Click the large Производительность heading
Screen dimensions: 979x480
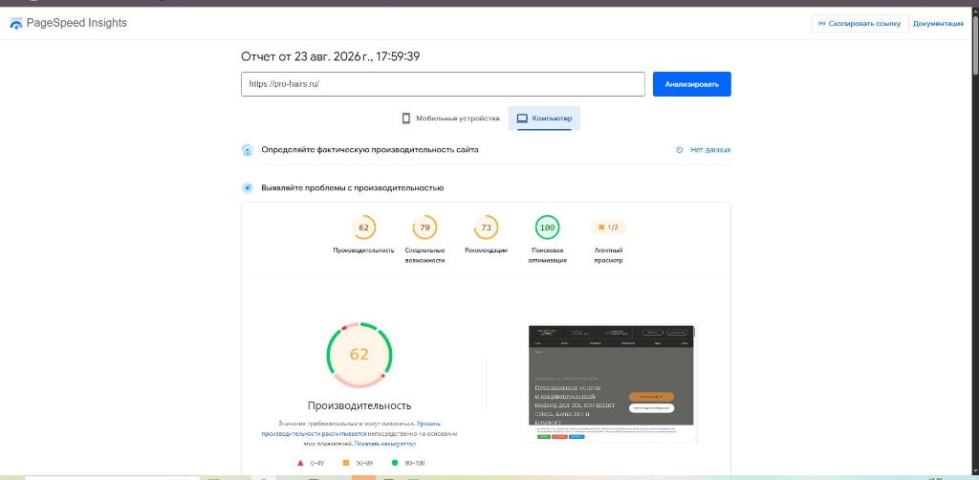(x=359, y=405)
